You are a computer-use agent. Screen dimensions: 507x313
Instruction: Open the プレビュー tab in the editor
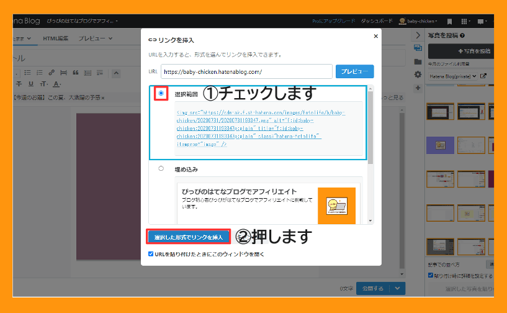coord(95,39)
